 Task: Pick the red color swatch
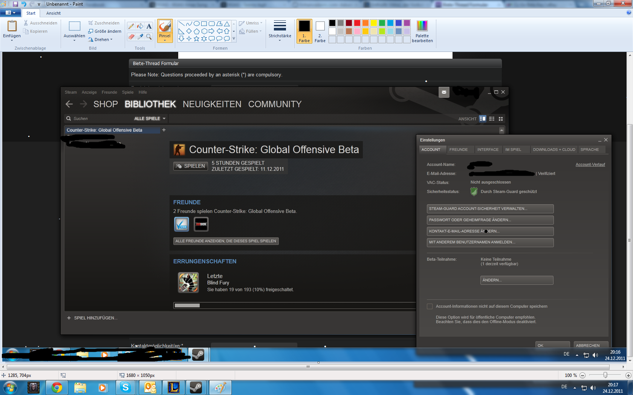(357, 23)
